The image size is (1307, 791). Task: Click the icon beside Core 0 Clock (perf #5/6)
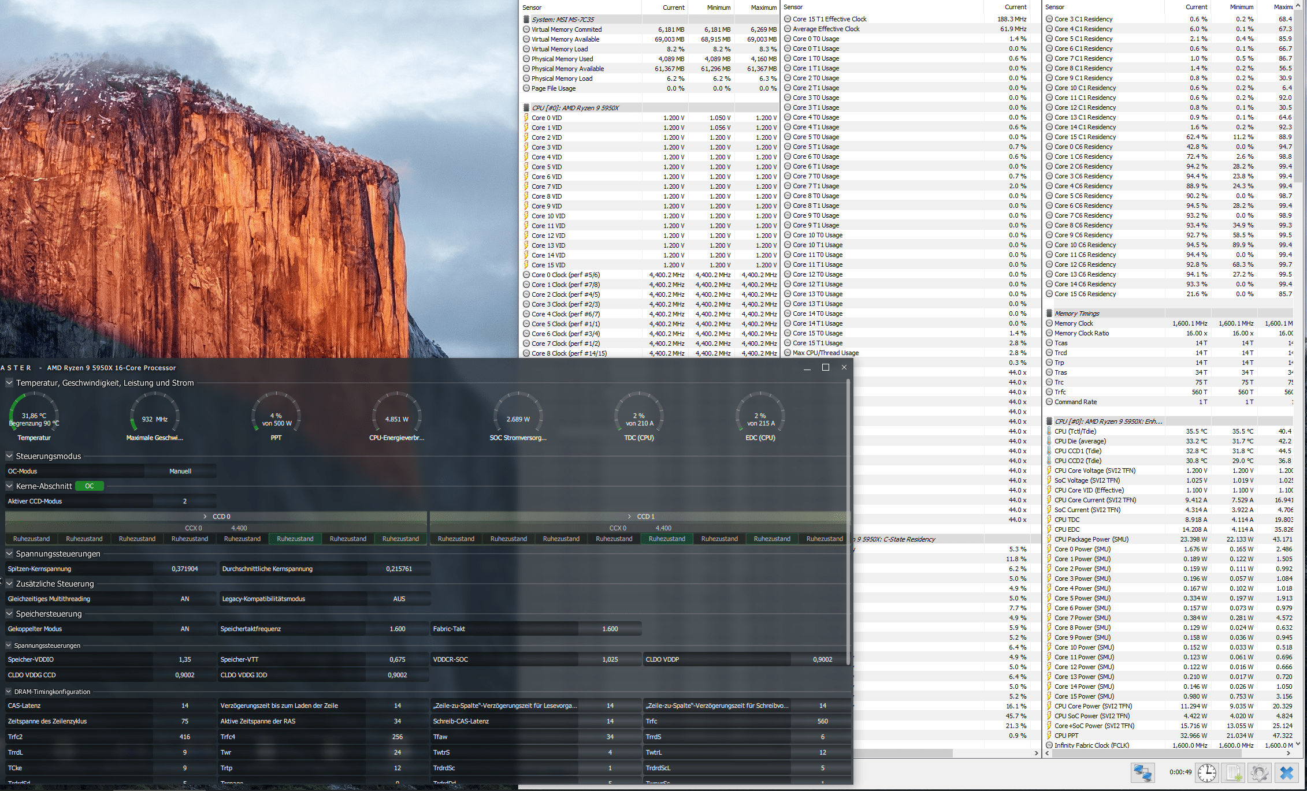pos(526,275)
